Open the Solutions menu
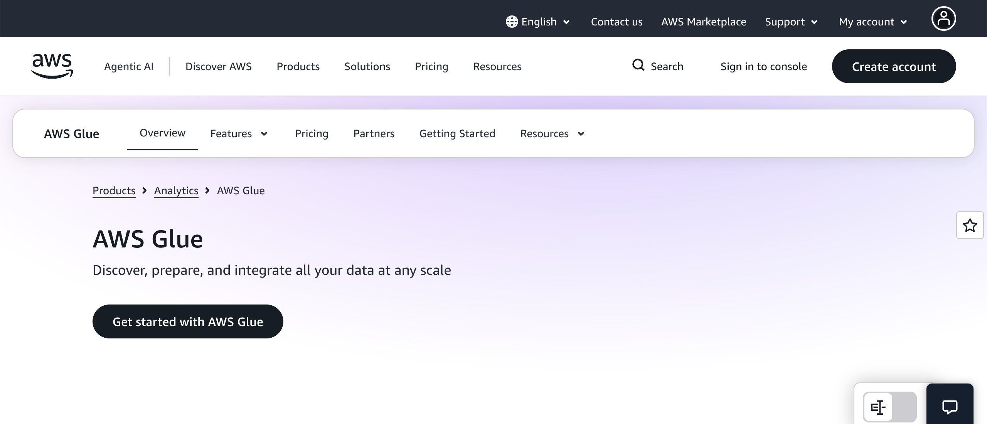Screen dimensions: 987x424 367,66
